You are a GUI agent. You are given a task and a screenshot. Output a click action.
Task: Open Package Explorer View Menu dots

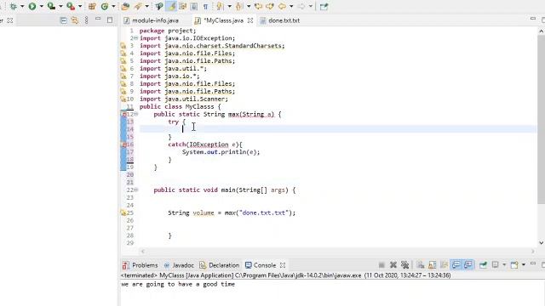click(86, 20)
